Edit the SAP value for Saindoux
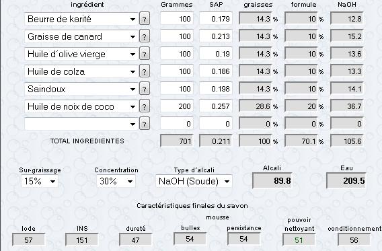382x251 pixels. tap(216, 89)
